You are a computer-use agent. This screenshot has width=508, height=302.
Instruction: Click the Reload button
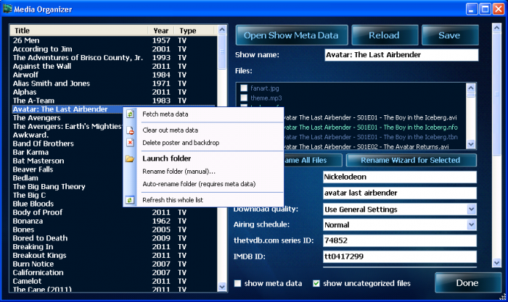click(385, 35)
